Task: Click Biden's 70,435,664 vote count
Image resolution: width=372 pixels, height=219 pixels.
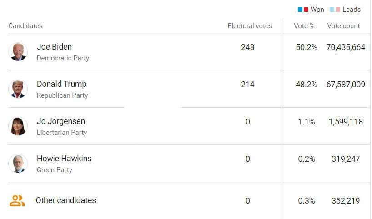Action: (x=346, y=47)
